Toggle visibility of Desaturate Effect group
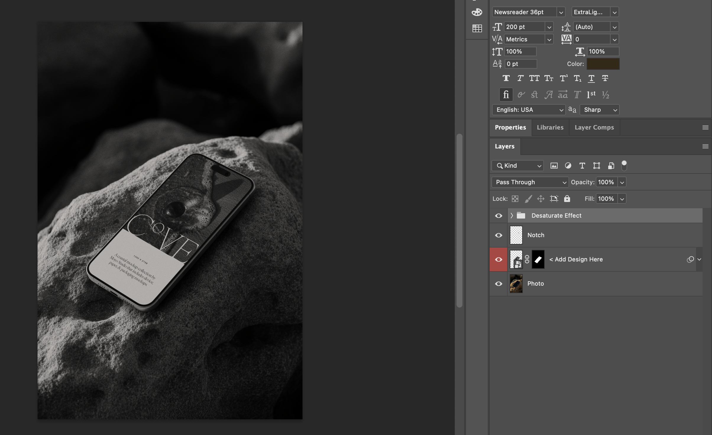712x435 pixels. (499, 216)
